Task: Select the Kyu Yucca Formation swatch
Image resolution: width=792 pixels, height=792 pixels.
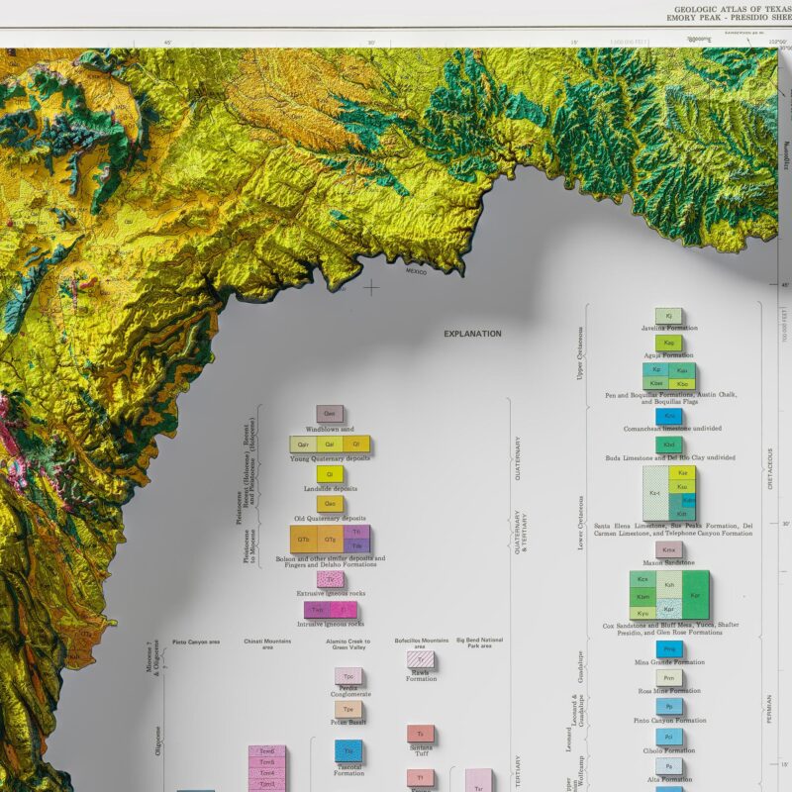Action: coord(643,613)
